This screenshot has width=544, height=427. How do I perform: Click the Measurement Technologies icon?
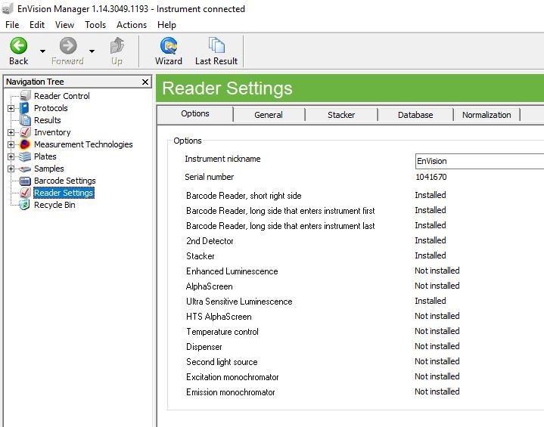pos(25,144)
